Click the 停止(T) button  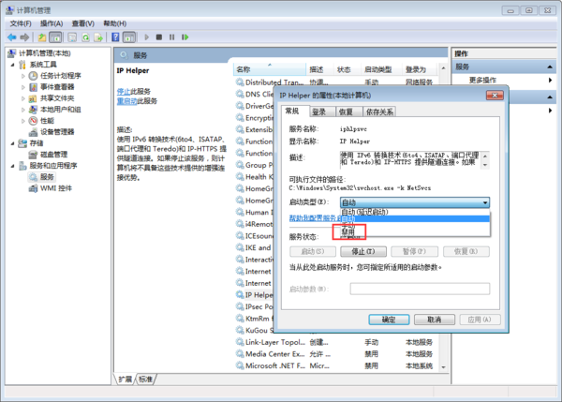point(363,251)
